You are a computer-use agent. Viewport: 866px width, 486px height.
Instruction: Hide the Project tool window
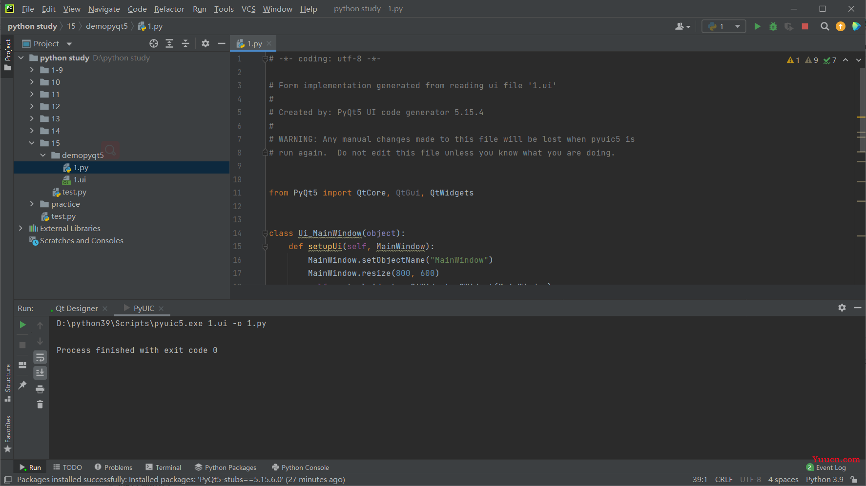[221, 43]
